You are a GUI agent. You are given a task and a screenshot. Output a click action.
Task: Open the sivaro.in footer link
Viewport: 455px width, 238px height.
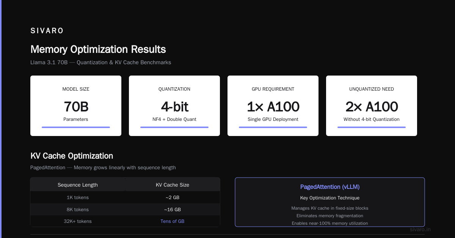point(420,229)
